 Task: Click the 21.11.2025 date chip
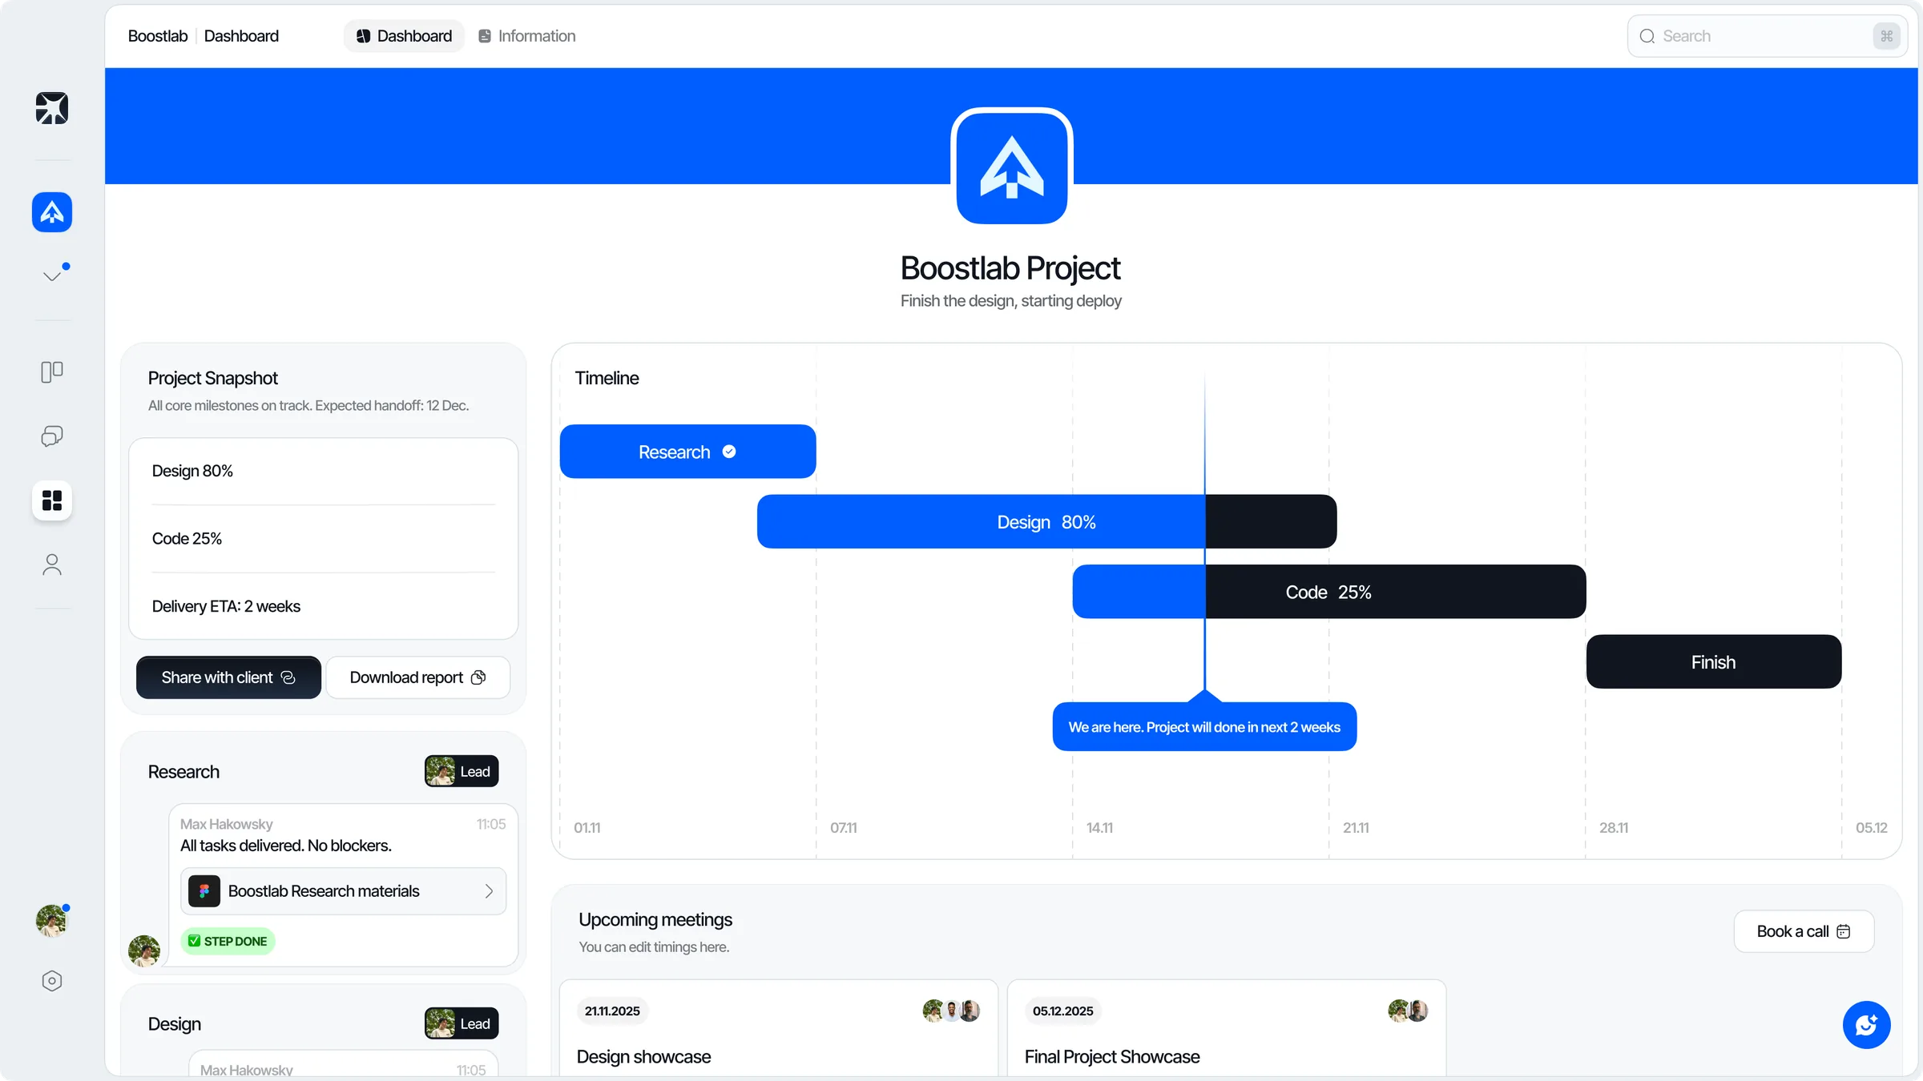point(612,1011)
